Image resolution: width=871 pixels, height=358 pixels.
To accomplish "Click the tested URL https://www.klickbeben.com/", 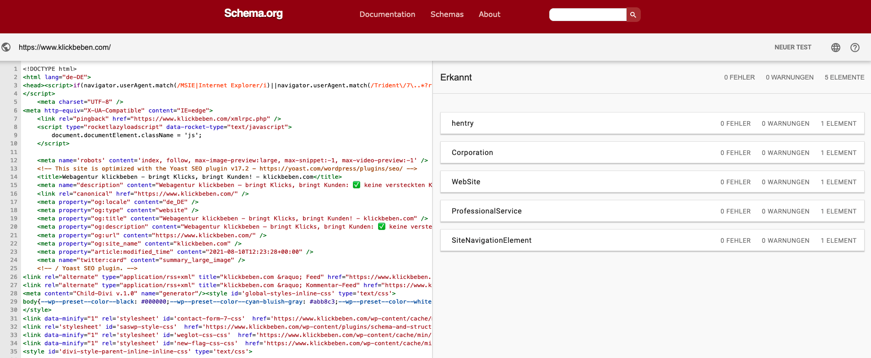I will click(65, 47).
